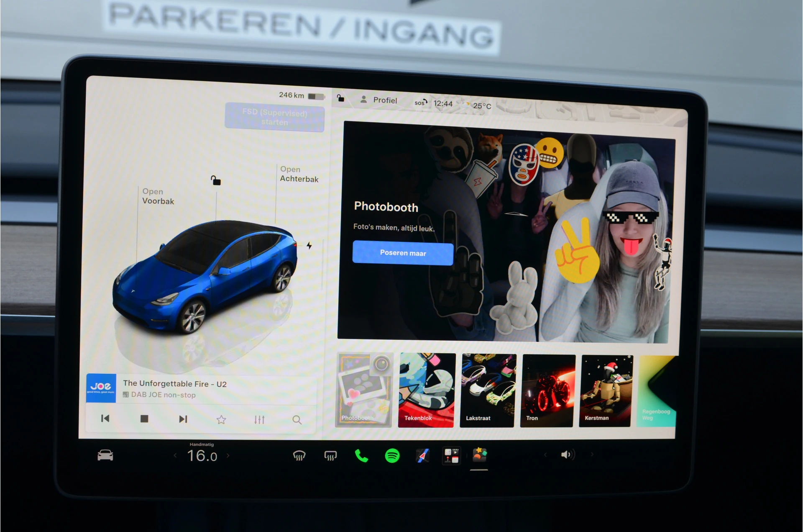Open the Achterbak rear trunk
803x532 pixels.
point(299,174)
